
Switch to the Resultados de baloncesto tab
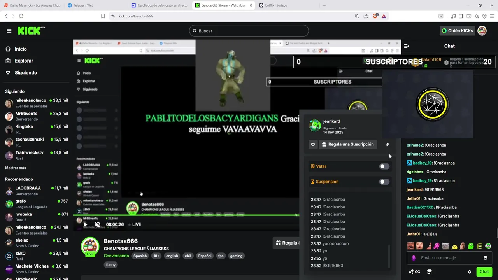coord(160,5)
